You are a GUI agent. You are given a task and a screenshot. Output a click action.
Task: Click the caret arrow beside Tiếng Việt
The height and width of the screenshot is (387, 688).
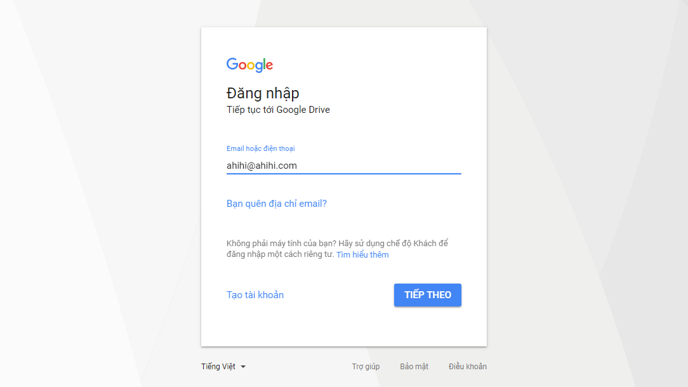coord(243,367)
